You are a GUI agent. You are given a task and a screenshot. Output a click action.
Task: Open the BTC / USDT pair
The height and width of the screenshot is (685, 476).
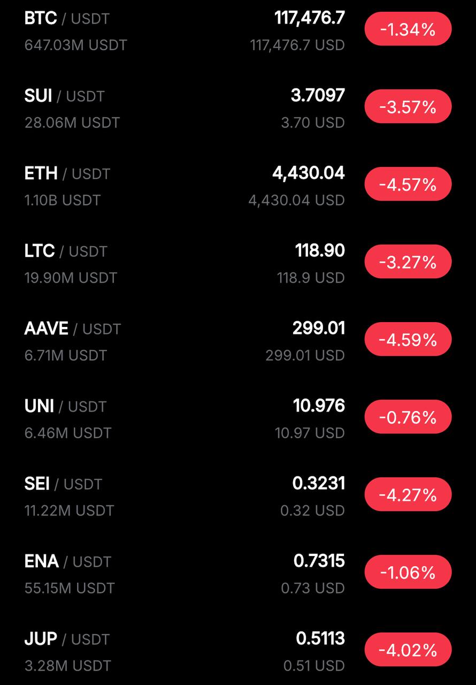(x=238, y=31)
